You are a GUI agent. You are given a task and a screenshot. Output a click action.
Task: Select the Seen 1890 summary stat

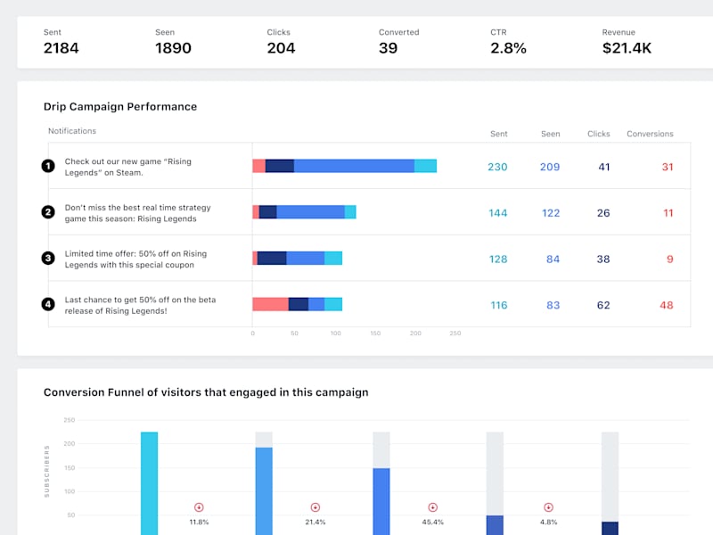173,42
